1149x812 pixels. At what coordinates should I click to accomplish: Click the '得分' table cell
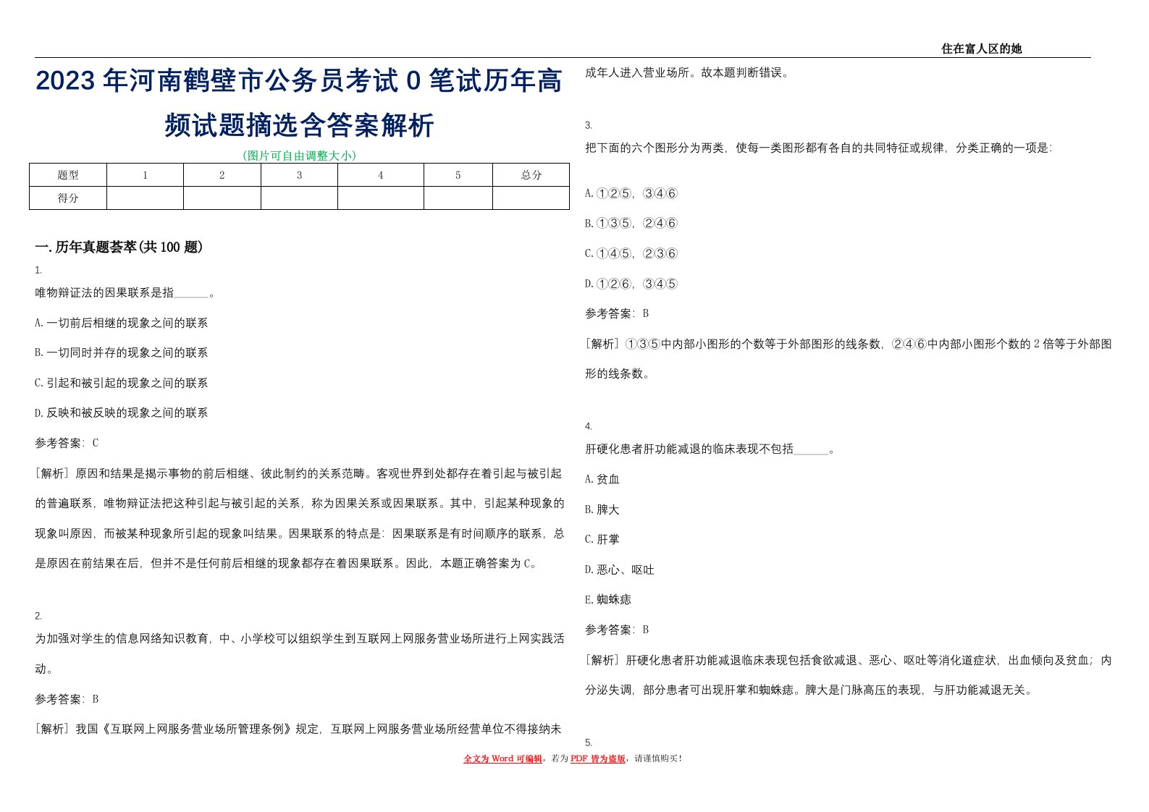(68, 198)
